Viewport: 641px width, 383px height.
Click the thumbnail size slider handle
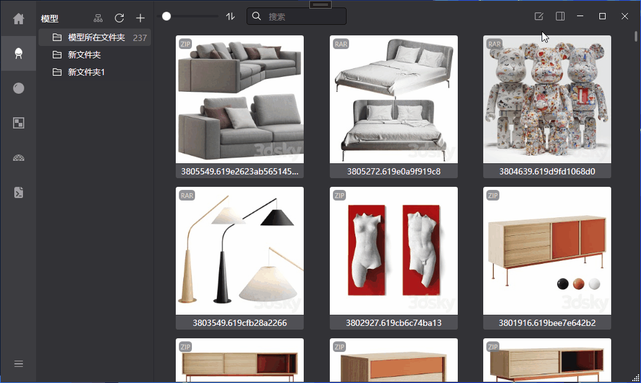pos(166,16)
